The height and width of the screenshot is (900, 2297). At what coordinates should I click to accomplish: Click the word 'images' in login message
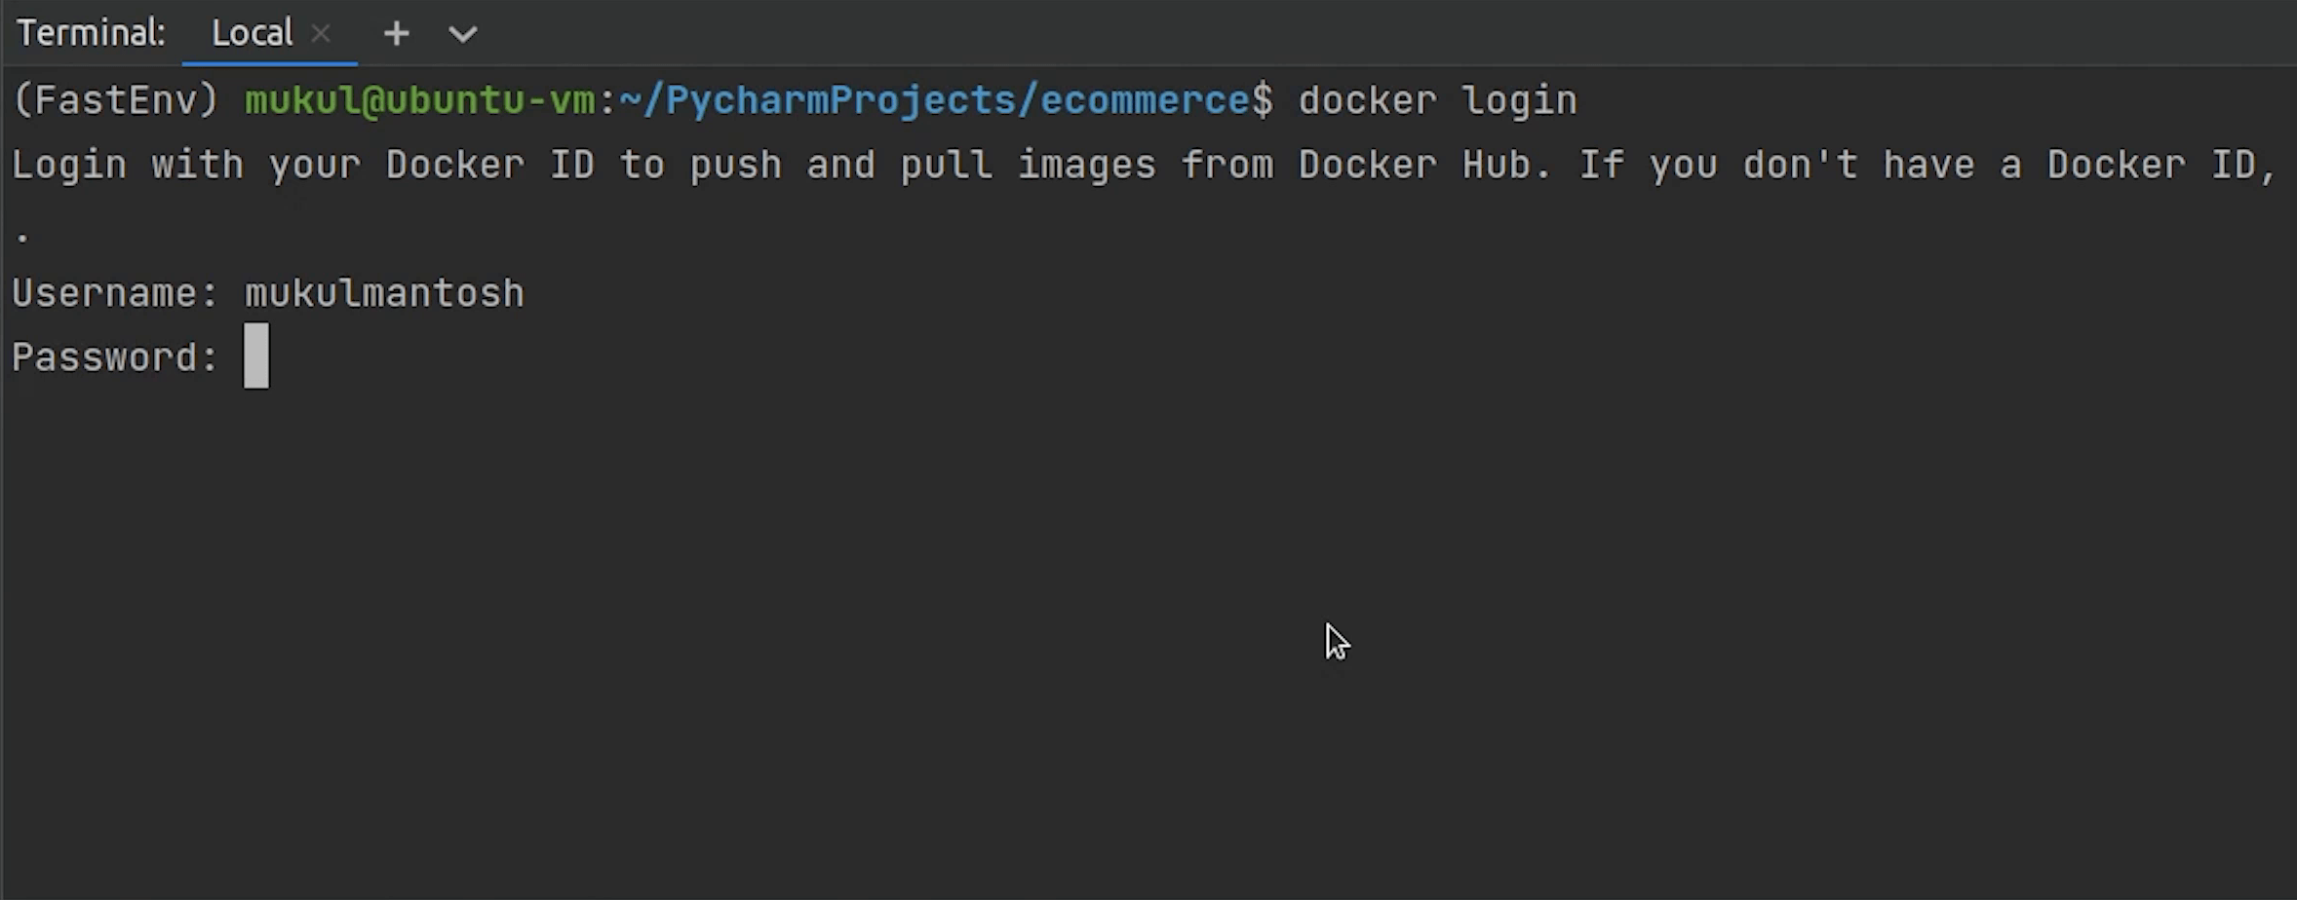(1086, 165)
